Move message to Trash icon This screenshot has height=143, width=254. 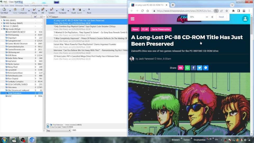74,10
